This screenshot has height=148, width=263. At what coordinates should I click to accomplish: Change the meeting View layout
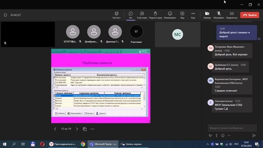182,15
